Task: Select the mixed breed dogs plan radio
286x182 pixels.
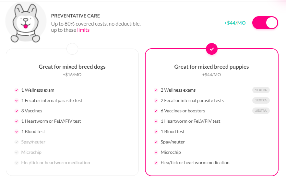Action: [x=72, y=49]
